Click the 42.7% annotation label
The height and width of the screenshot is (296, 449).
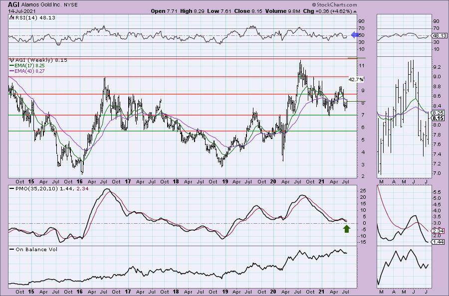click(356, 80)
